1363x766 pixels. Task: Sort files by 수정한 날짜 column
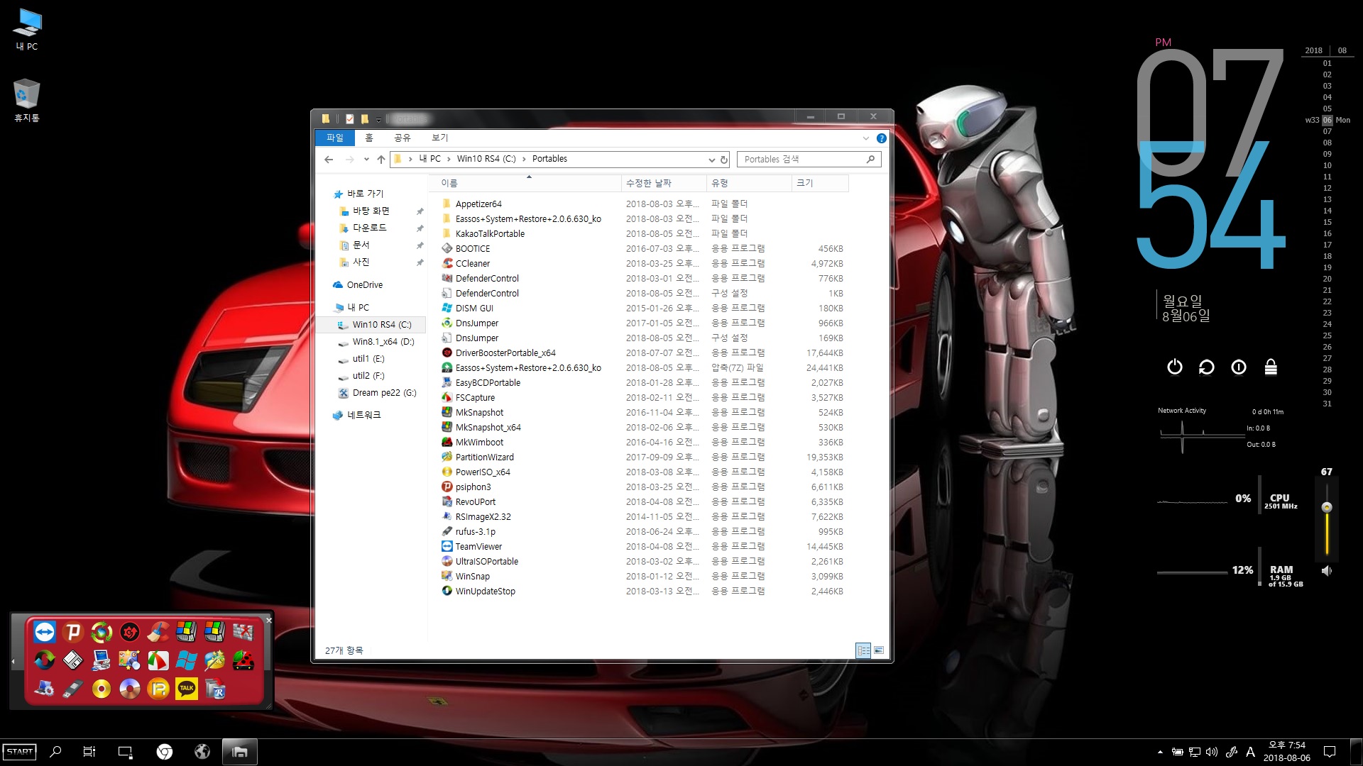(664, 183)
